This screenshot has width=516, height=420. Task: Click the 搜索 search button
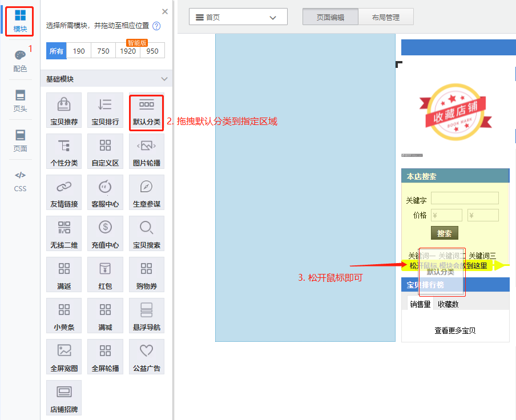[x=444, y=233]
